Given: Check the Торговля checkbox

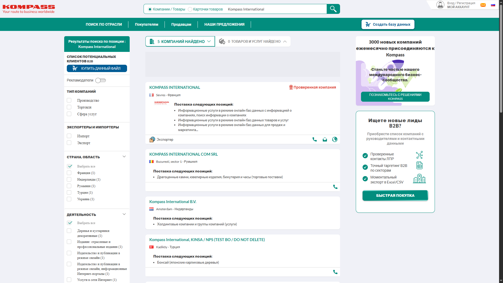Looking at the screenshot, I should pos(69,107).
